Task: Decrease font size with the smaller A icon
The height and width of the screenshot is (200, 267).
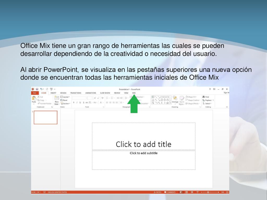Action: 98,98
